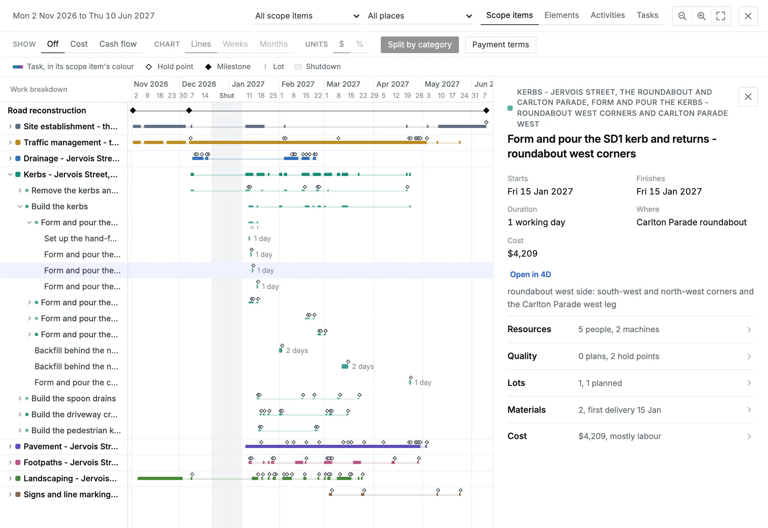
Task: Click the Traffic management orange Gantt bar
Action: click(x=308, y=143)
